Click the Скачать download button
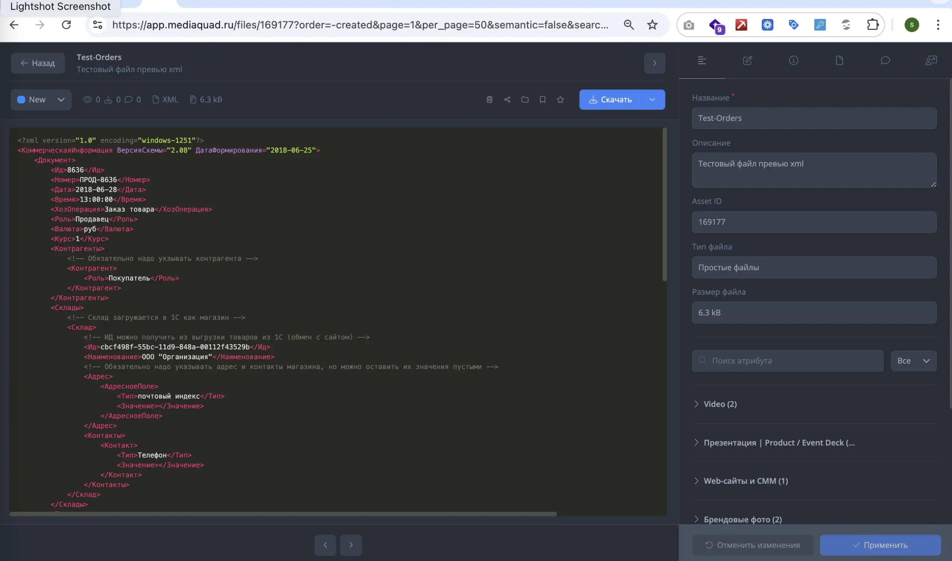The image size is (952, 561). [x=610, y=99]
